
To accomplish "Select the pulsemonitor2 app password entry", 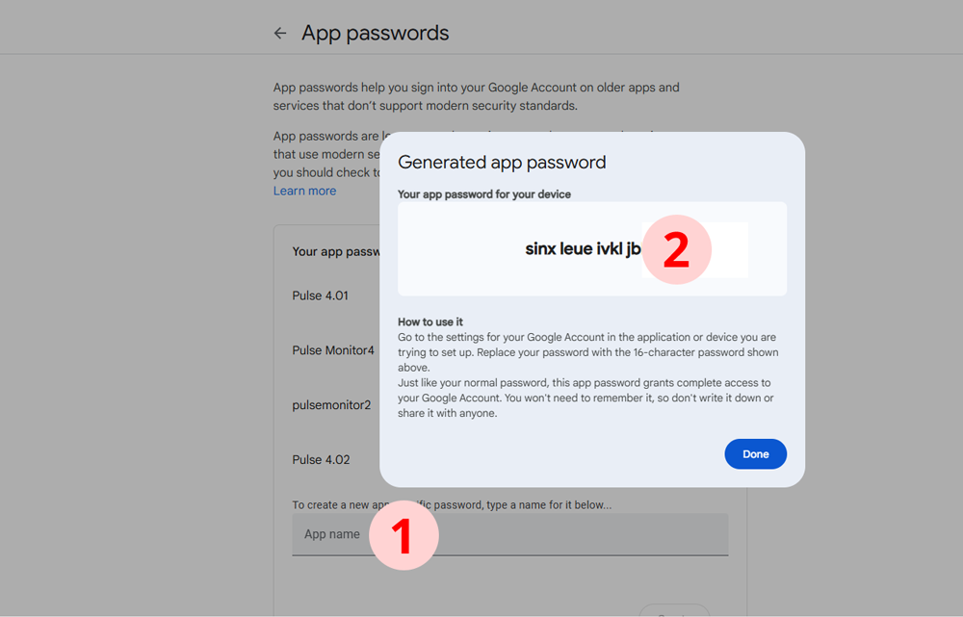I will pyautogui.click(x=331, y=405).
